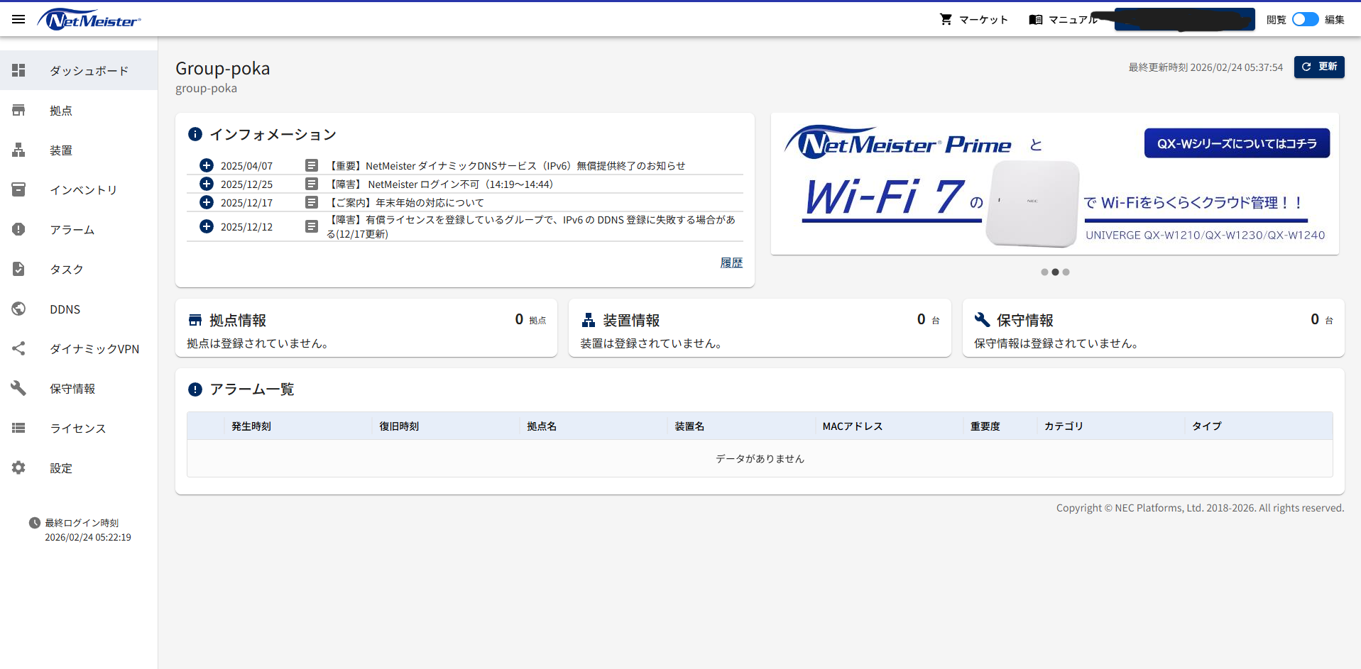Screen dimensions: 1361x669
Task: Click the 年末年始の対応について notice text
Action: [405, 203]
